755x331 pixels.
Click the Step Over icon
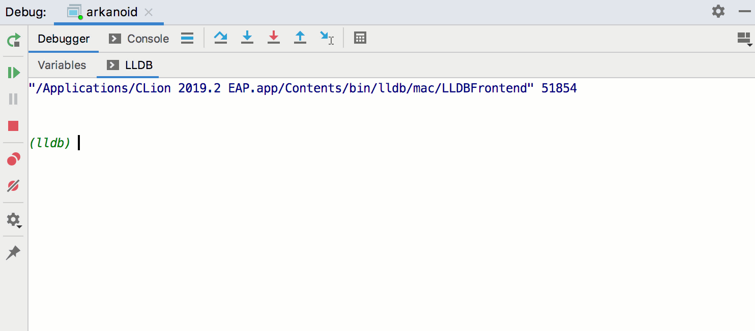[221, 38]
